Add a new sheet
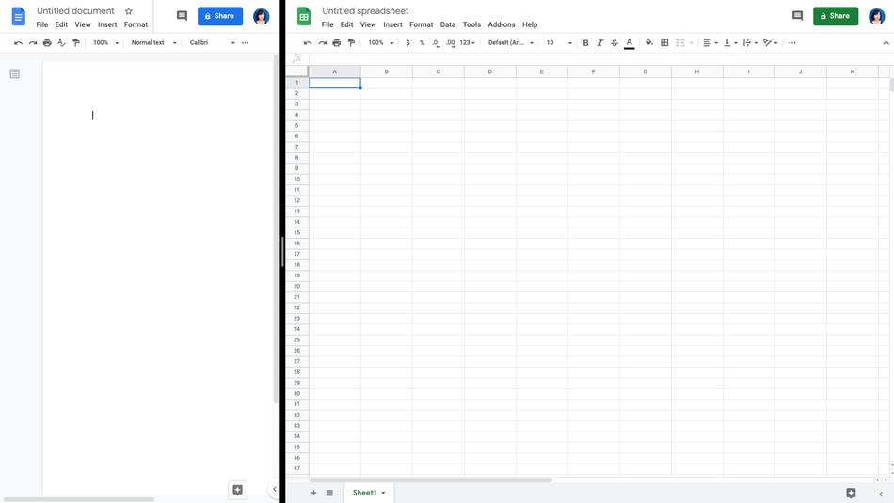Image resolution: width=894 pixels, height=503 pixels. [313, 493]
